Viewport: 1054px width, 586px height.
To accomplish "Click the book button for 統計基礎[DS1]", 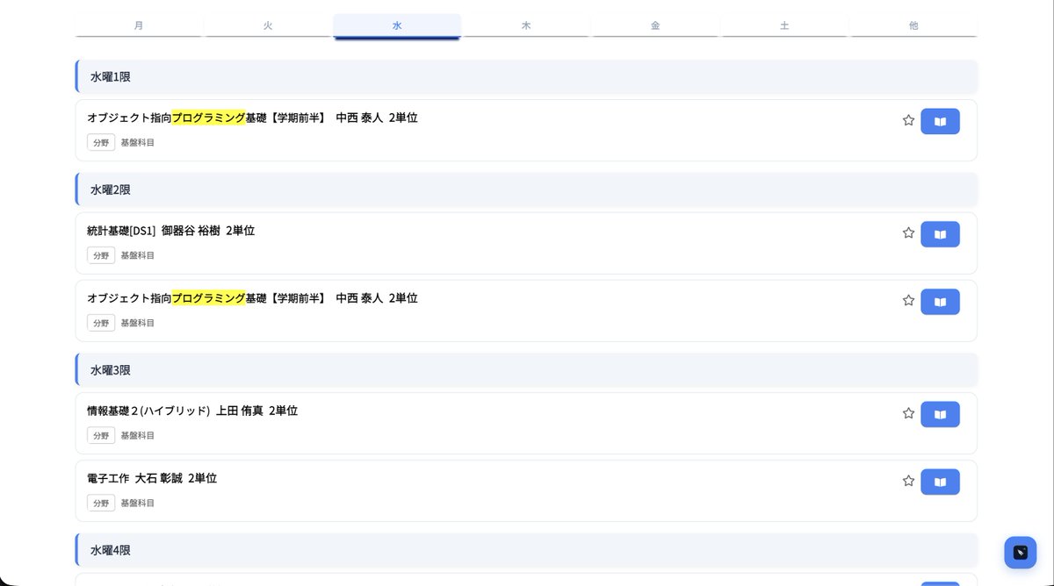I will point(940,234).
